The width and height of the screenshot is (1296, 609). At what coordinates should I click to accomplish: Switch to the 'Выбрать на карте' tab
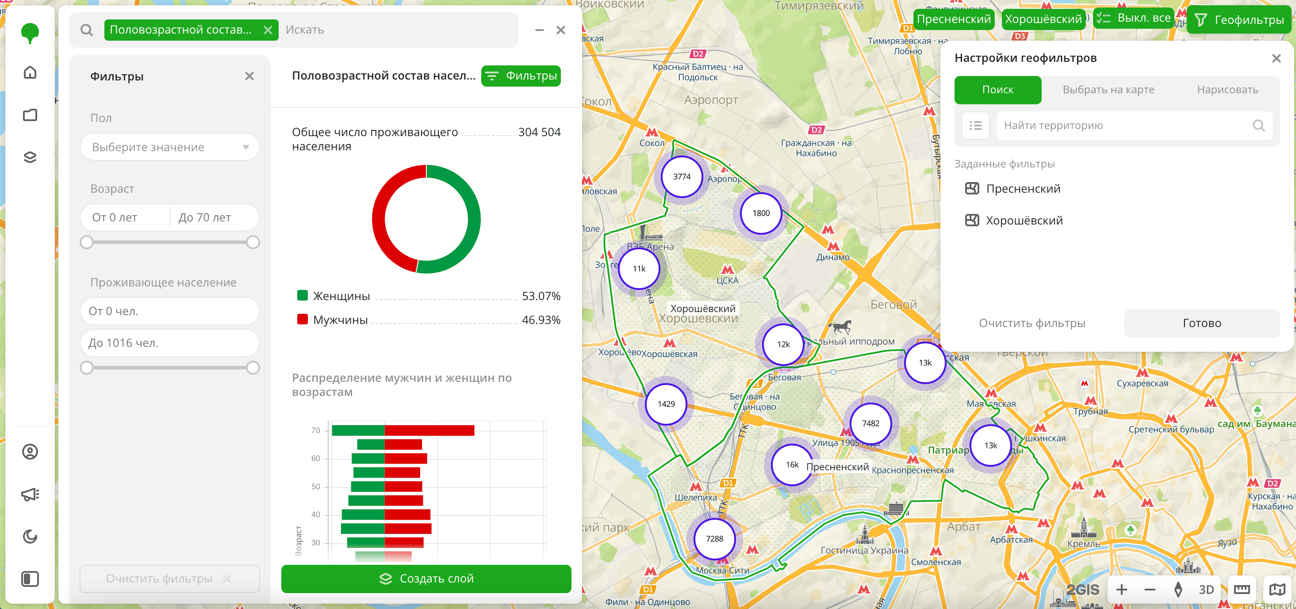point(1108,90)
